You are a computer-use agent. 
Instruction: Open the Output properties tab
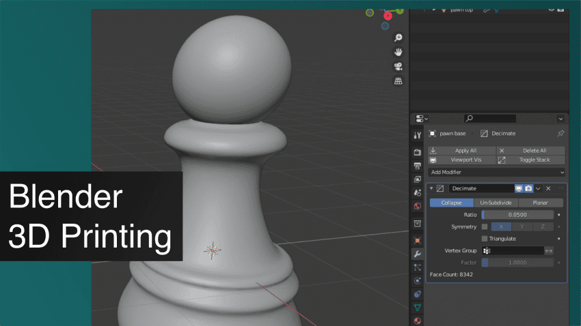tap(418, 166)
